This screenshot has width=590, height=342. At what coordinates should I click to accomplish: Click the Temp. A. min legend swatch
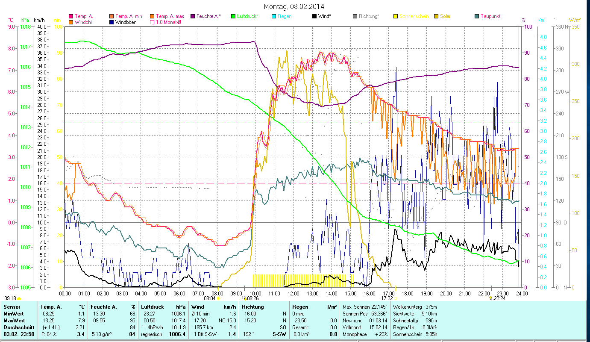[x=111, y=16]
